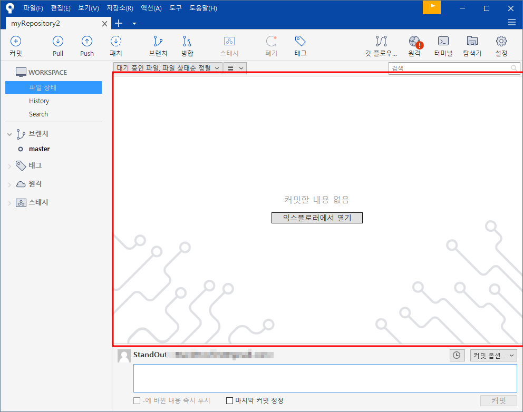Click the Pull toolbar icon

tap(57, 41)
